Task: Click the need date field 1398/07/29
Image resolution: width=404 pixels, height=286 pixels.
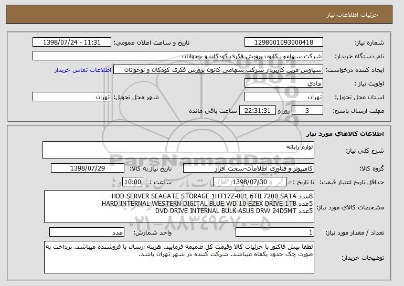Action: pyautogui.click(x=88, y=168)
